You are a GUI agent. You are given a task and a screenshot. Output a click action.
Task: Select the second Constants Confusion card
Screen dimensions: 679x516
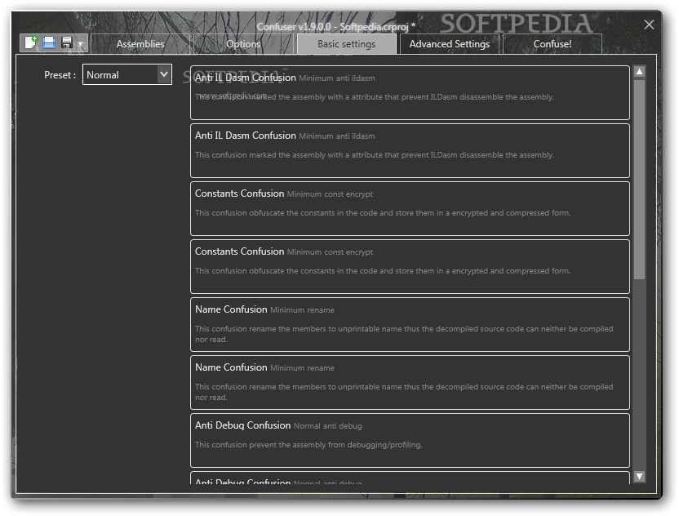coord(410,266)
